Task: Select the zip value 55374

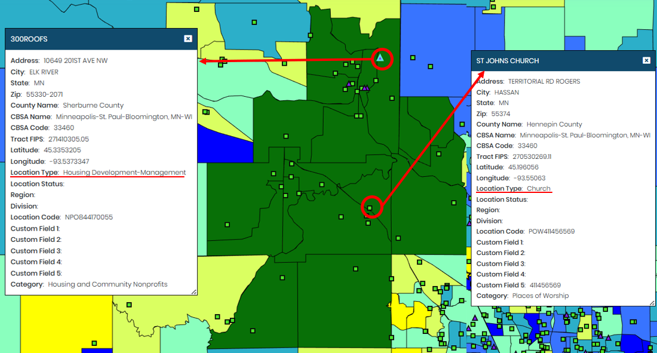Action: (501, 113)
